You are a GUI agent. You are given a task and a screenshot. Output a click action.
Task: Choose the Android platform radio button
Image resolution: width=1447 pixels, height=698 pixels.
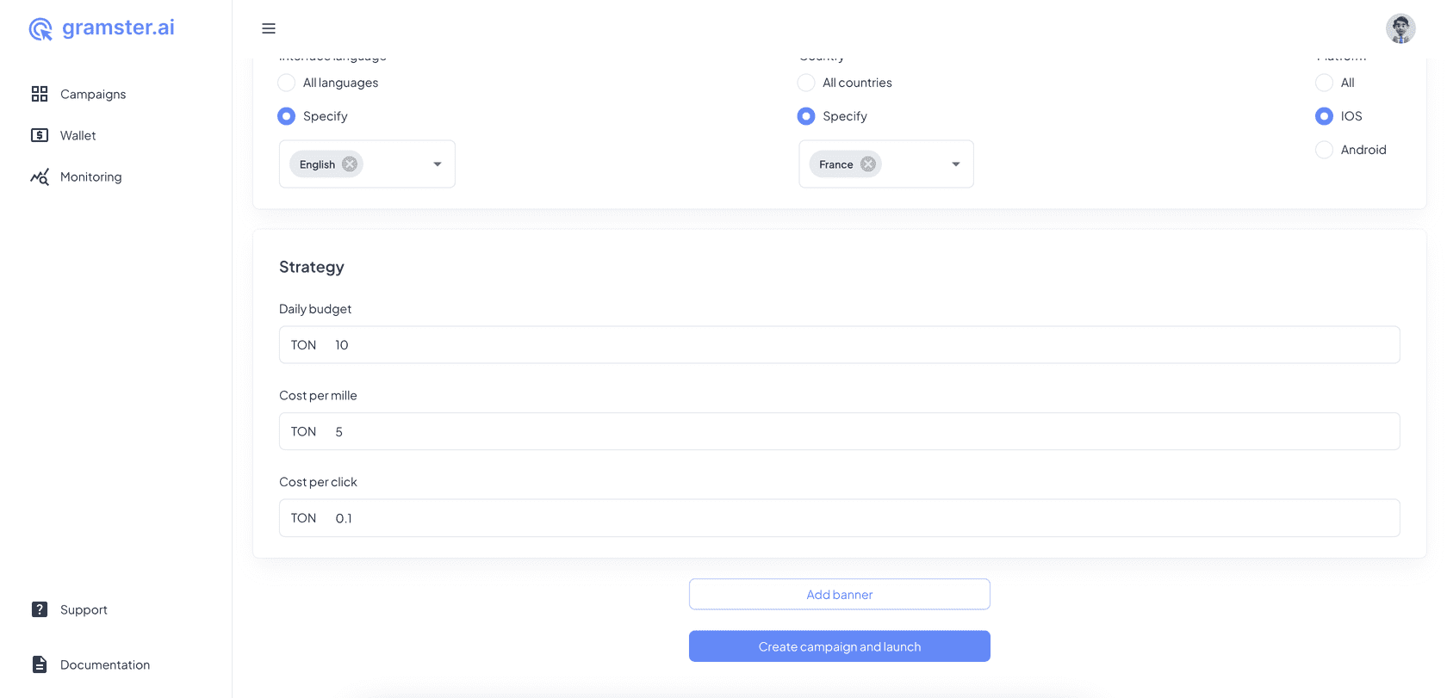click(x=1324, y=150)
